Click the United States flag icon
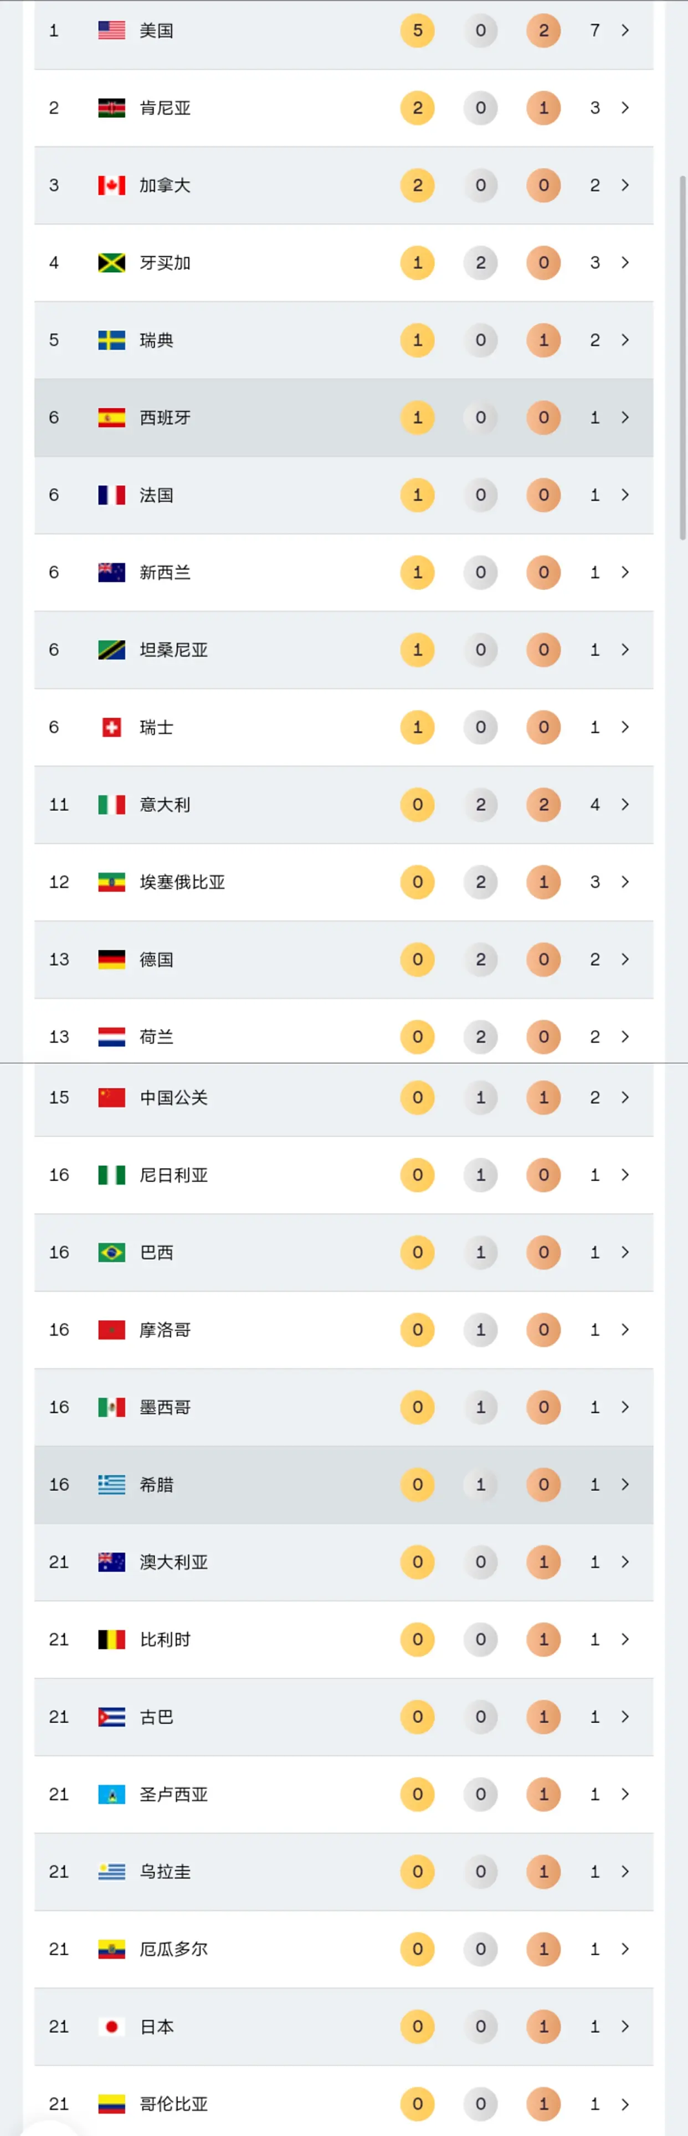The width and height of the screenshot is (688, 2136). (x=111, y=30)
